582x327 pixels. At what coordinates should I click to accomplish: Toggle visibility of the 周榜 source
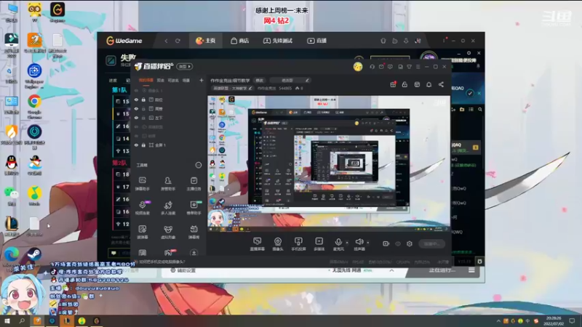[136, 108]
